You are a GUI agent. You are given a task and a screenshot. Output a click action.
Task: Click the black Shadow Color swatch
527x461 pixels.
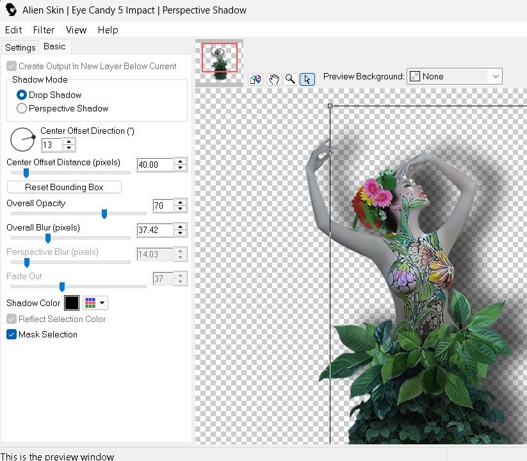point(71,303)
